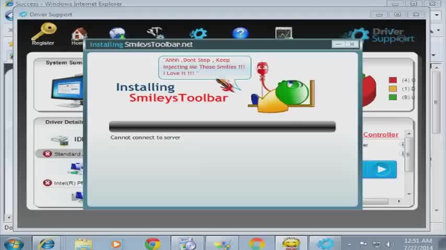Screen dimensions: 446x250
Task: Click the speech bubble text in installer
Action: click(204, 67)
